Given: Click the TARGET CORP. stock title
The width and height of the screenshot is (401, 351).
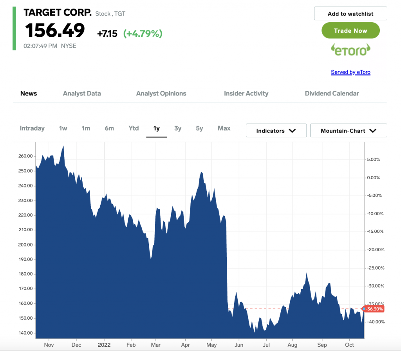Looking at the screenshot, I should click(x=58, y=12).
